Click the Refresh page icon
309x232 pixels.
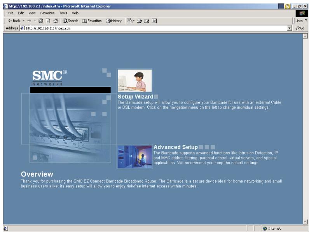[x=48, y=21]
